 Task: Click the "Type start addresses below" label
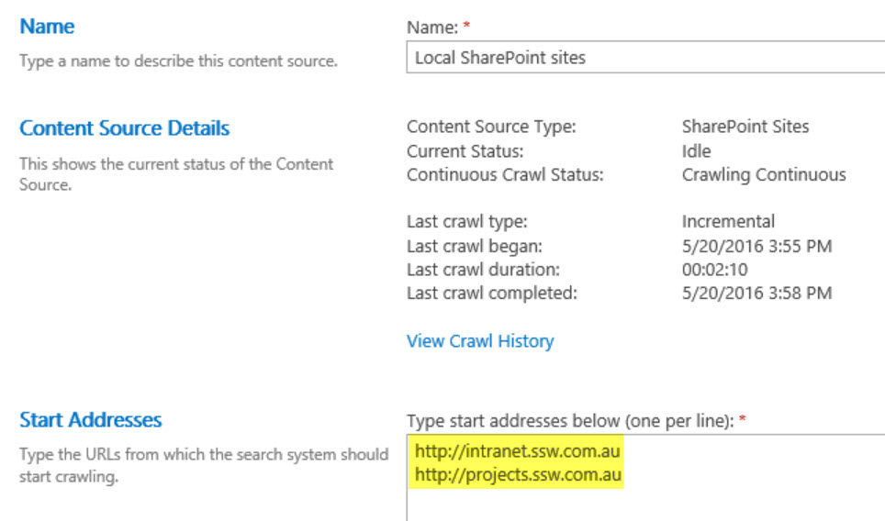click(x=570, y=420)
